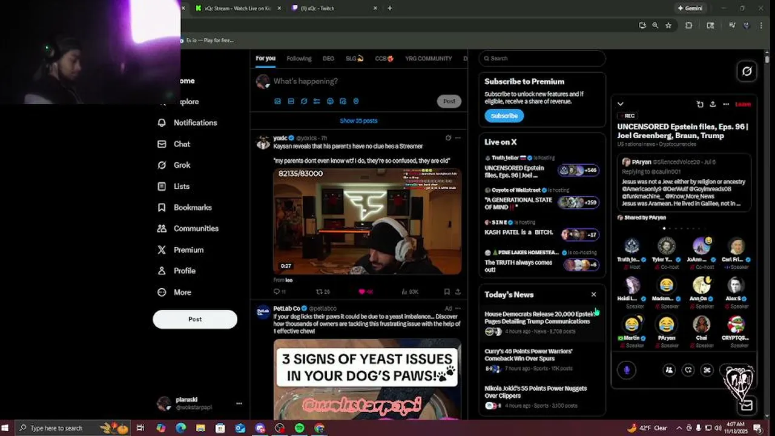Bookmark the yoxic post
775x436 pixels.
[447, 292]
